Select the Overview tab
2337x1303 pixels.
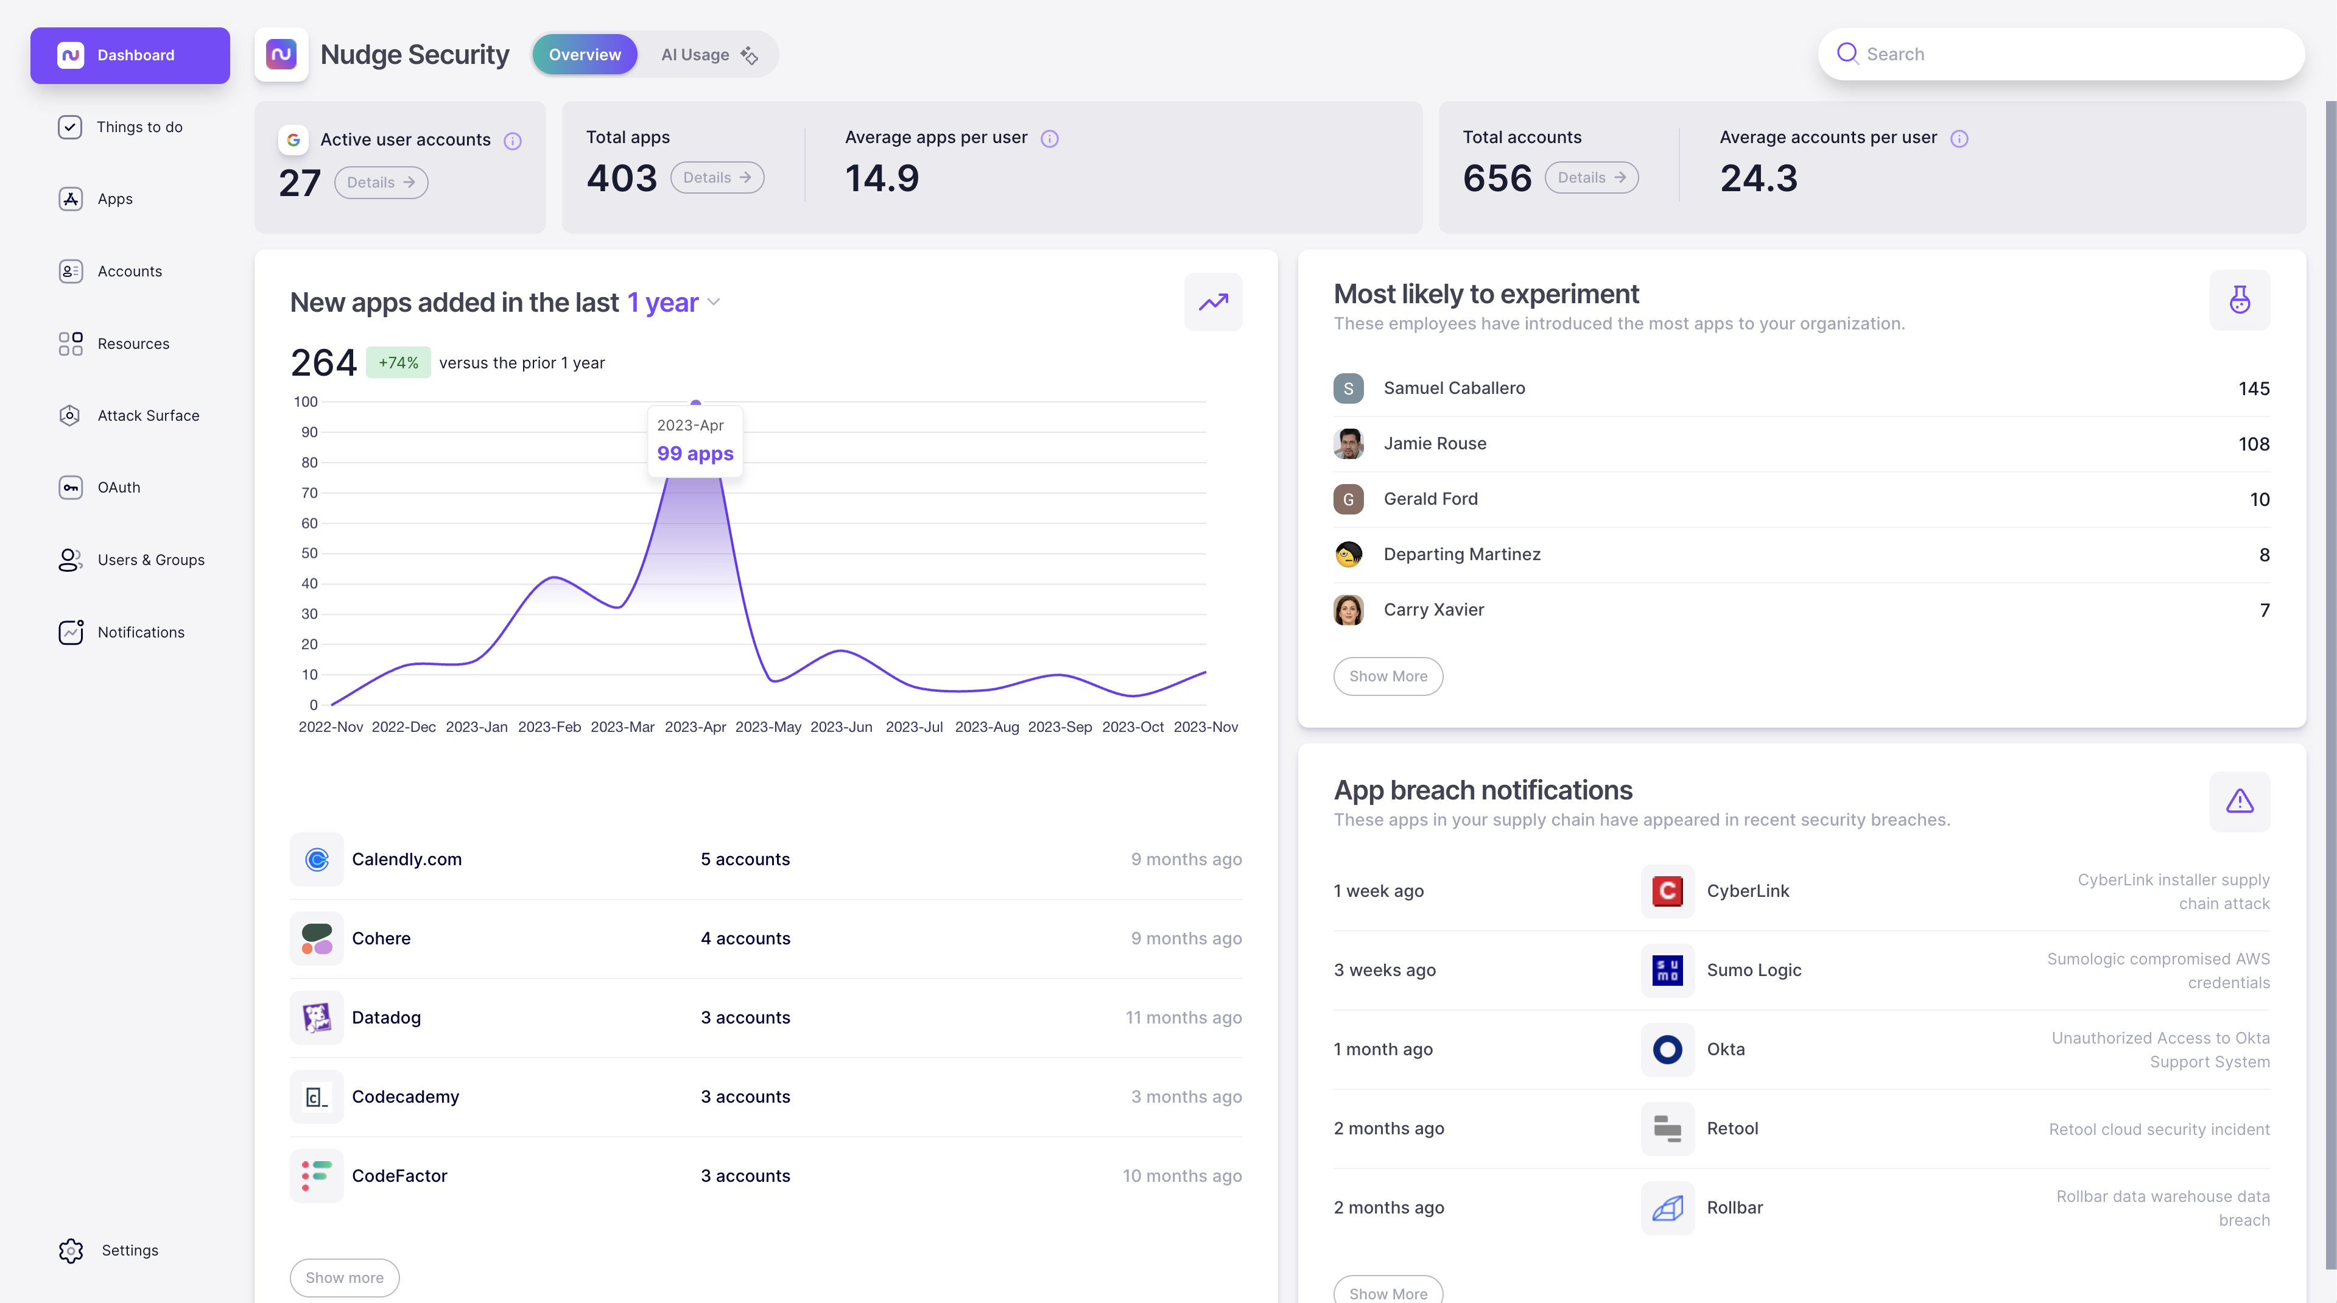click(585, 54)
